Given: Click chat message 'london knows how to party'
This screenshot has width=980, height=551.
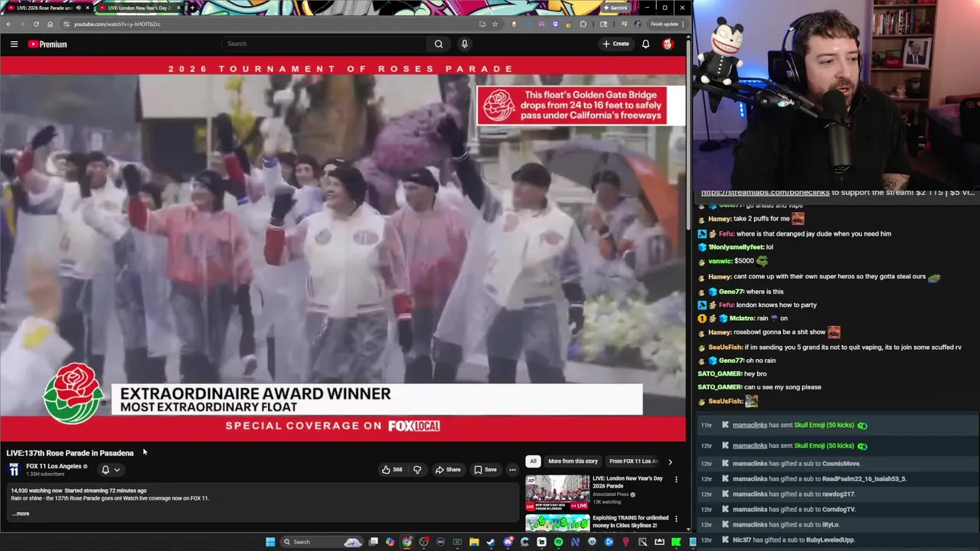Looking at the screenshot, I should pyautogui.click(x=777, y=305).
